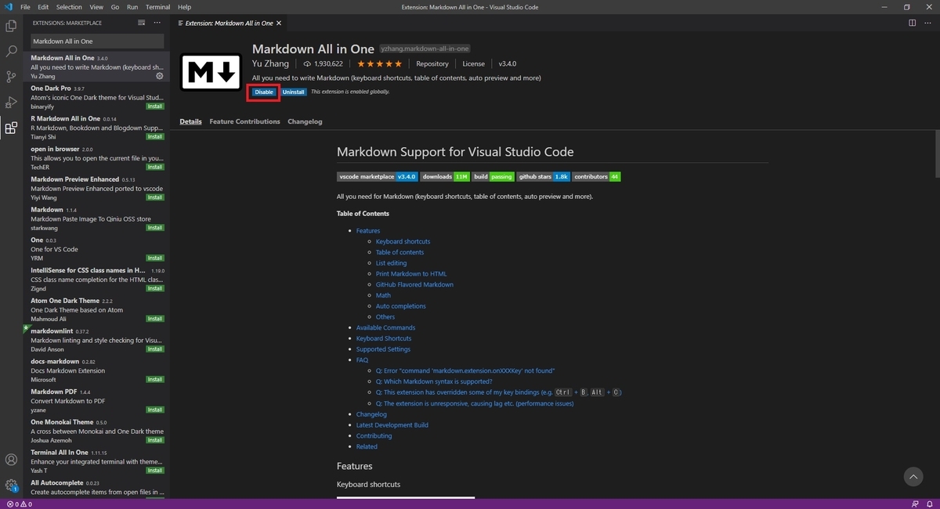940x509 pixels.
Task: Open the Selection menu
Action: tap(69, 6)
